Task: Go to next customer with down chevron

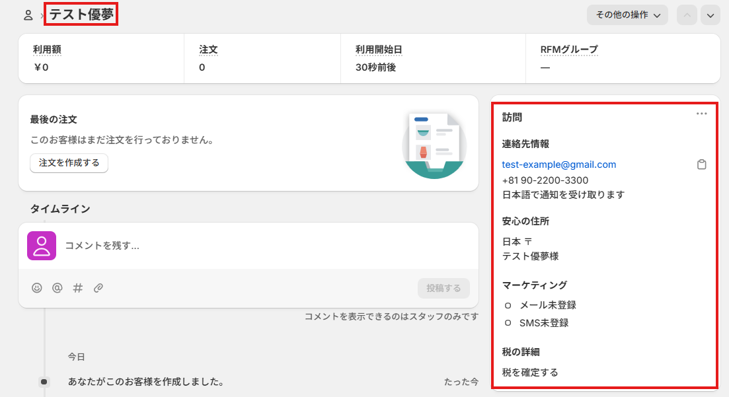Action: click(710, 15)
